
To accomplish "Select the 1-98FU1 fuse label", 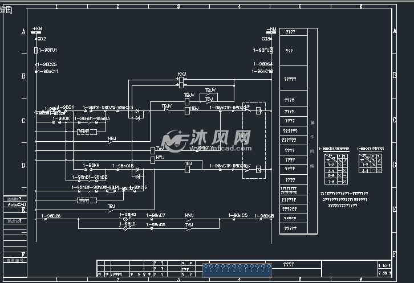I will [48, 50].
